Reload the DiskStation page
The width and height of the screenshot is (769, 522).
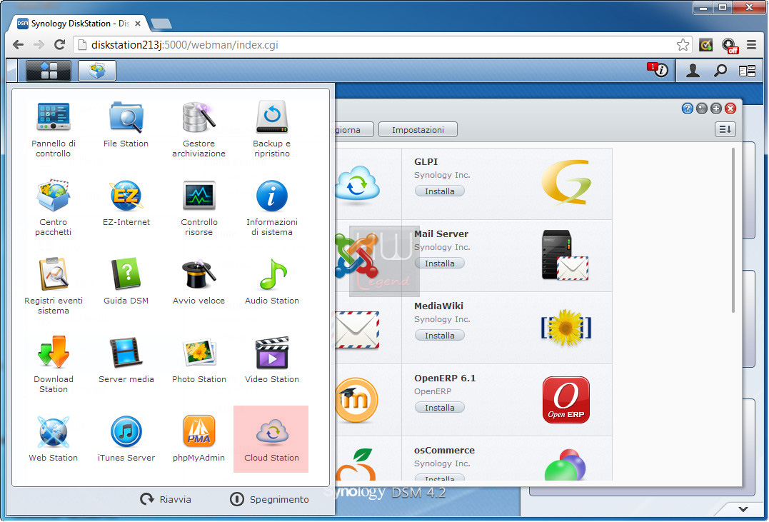pos(60,45)
